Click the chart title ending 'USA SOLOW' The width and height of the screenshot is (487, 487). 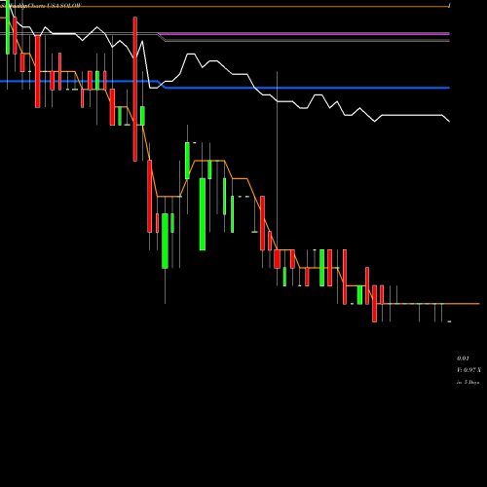point(41,6)
